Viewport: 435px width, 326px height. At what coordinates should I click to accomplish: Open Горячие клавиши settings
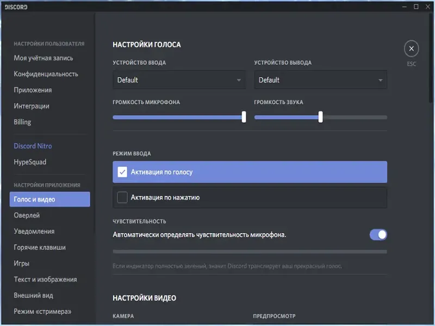pos(40,247)
